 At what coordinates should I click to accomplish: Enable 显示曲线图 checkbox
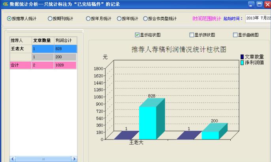click(x=235, y=35)
